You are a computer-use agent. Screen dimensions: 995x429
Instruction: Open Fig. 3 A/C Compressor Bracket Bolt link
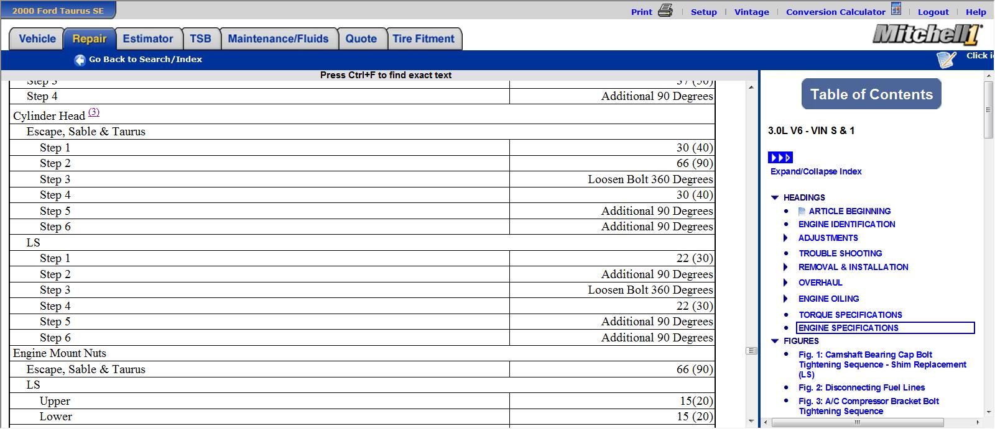coord(869,407)
